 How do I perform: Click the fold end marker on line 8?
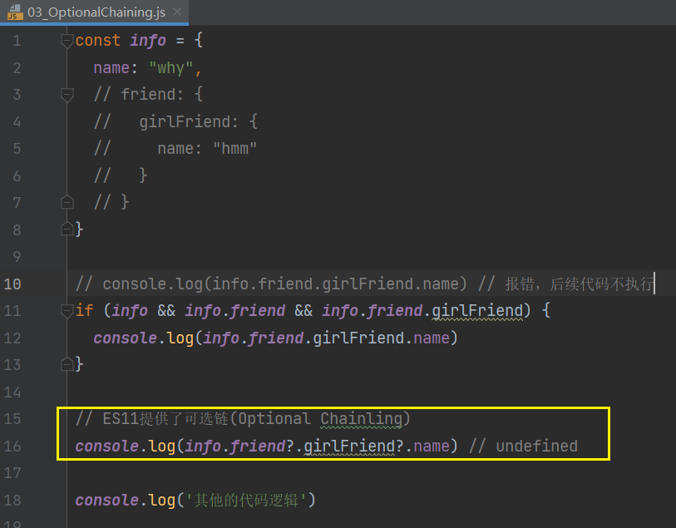click(67, 229)
